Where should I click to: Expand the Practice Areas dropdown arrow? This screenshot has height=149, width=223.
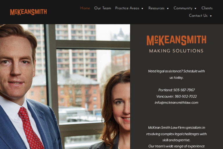pos(142,8)
